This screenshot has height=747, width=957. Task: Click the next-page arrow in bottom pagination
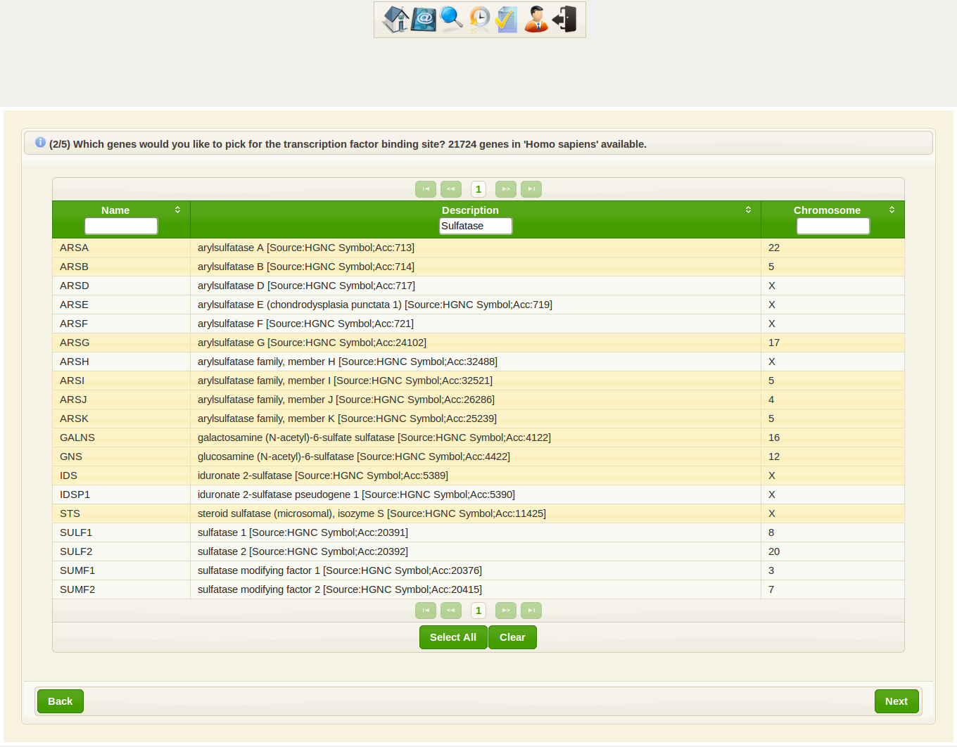506,611
